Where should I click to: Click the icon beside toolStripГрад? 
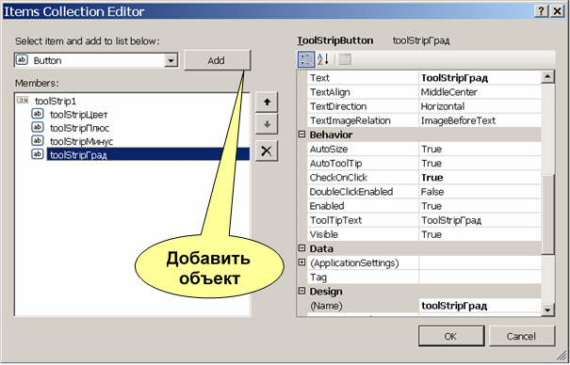point(37,154)
